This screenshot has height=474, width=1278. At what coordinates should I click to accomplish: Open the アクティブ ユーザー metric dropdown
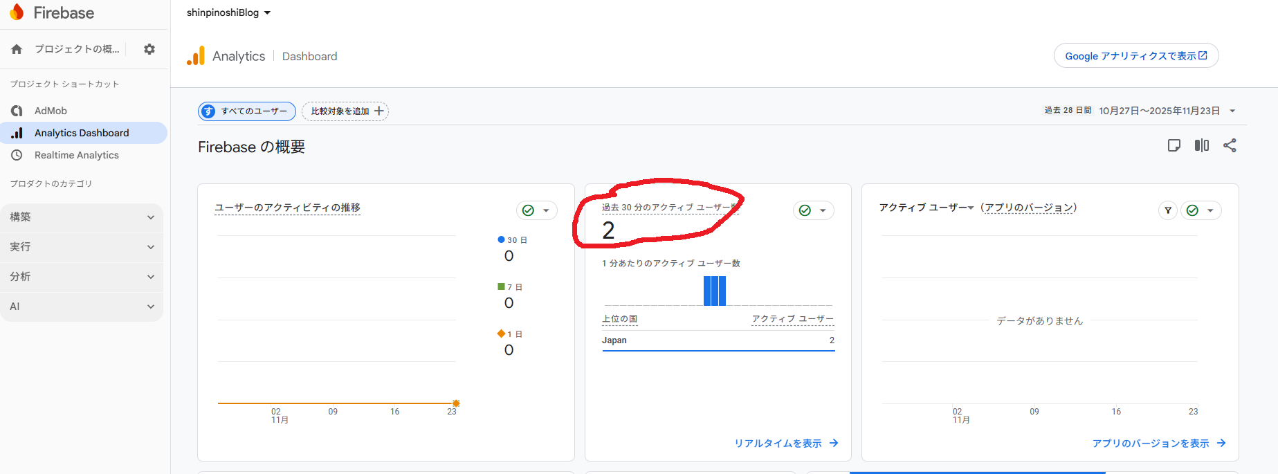(x=926, y=208)
